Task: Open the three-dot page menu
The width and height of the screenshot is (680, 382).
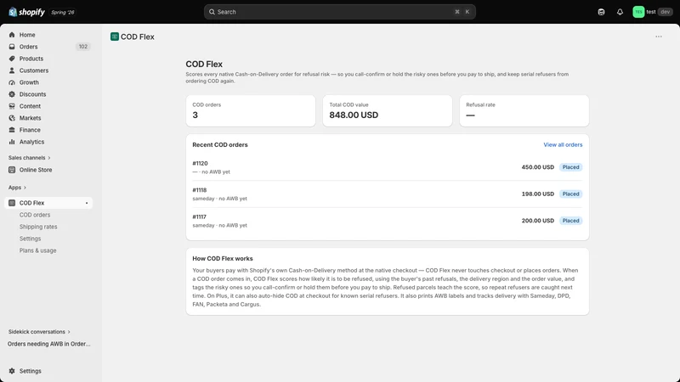Action: click(658, 37)
